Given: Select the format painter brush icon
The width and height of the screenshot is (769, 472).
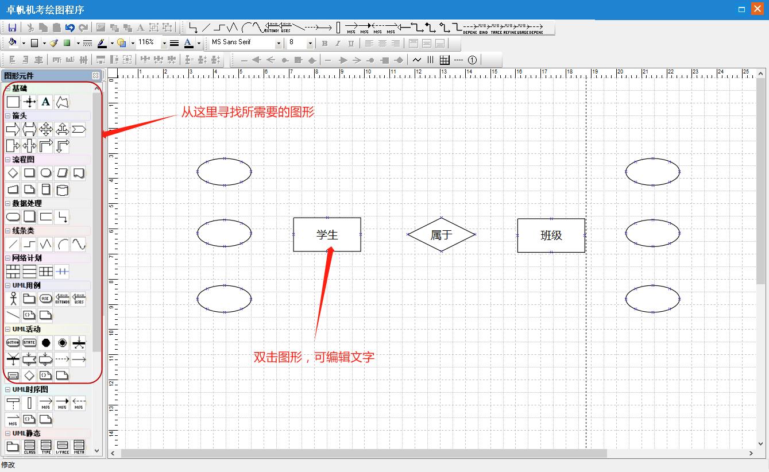Looking at the screenshot, I should 54,43.
